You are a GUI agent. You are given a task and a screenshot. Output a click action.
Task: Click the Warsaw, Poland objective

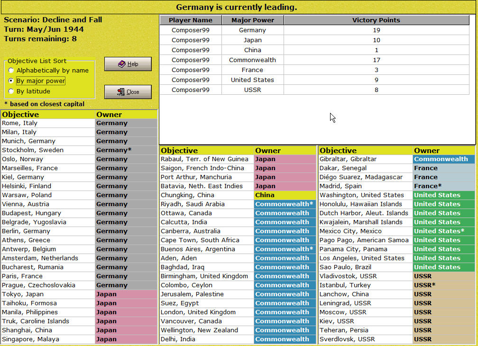48,195
